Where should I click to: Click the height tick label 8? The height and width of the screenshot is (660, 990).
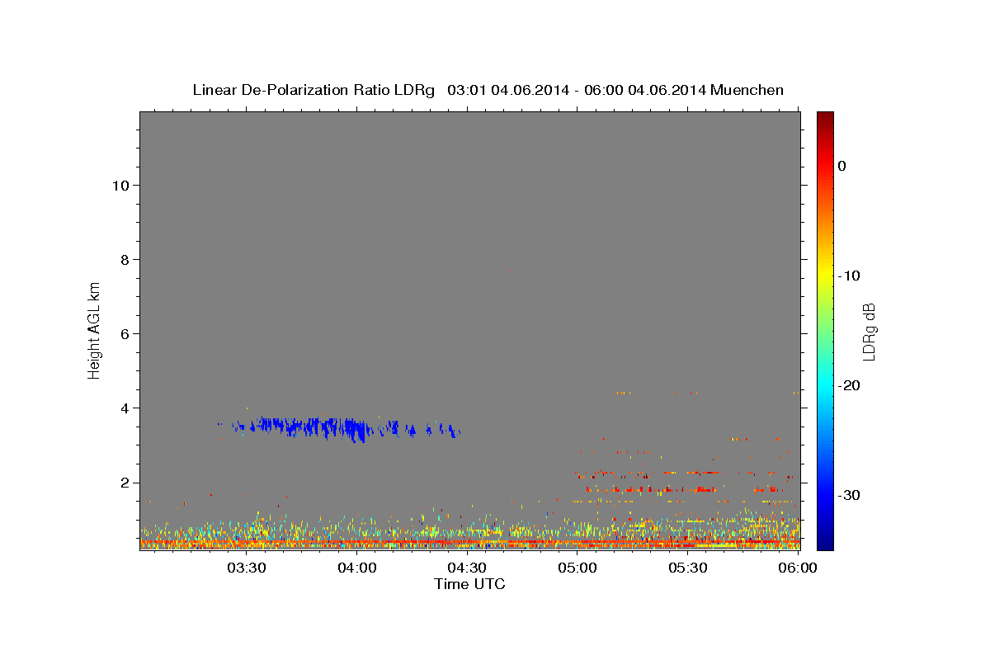tap(124, 260)
